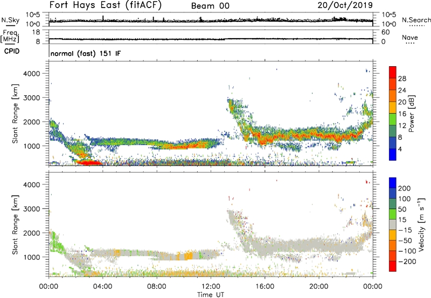Click the "12:00" time tick label
The width and height of the screenshot is (431, 298).
211,287
